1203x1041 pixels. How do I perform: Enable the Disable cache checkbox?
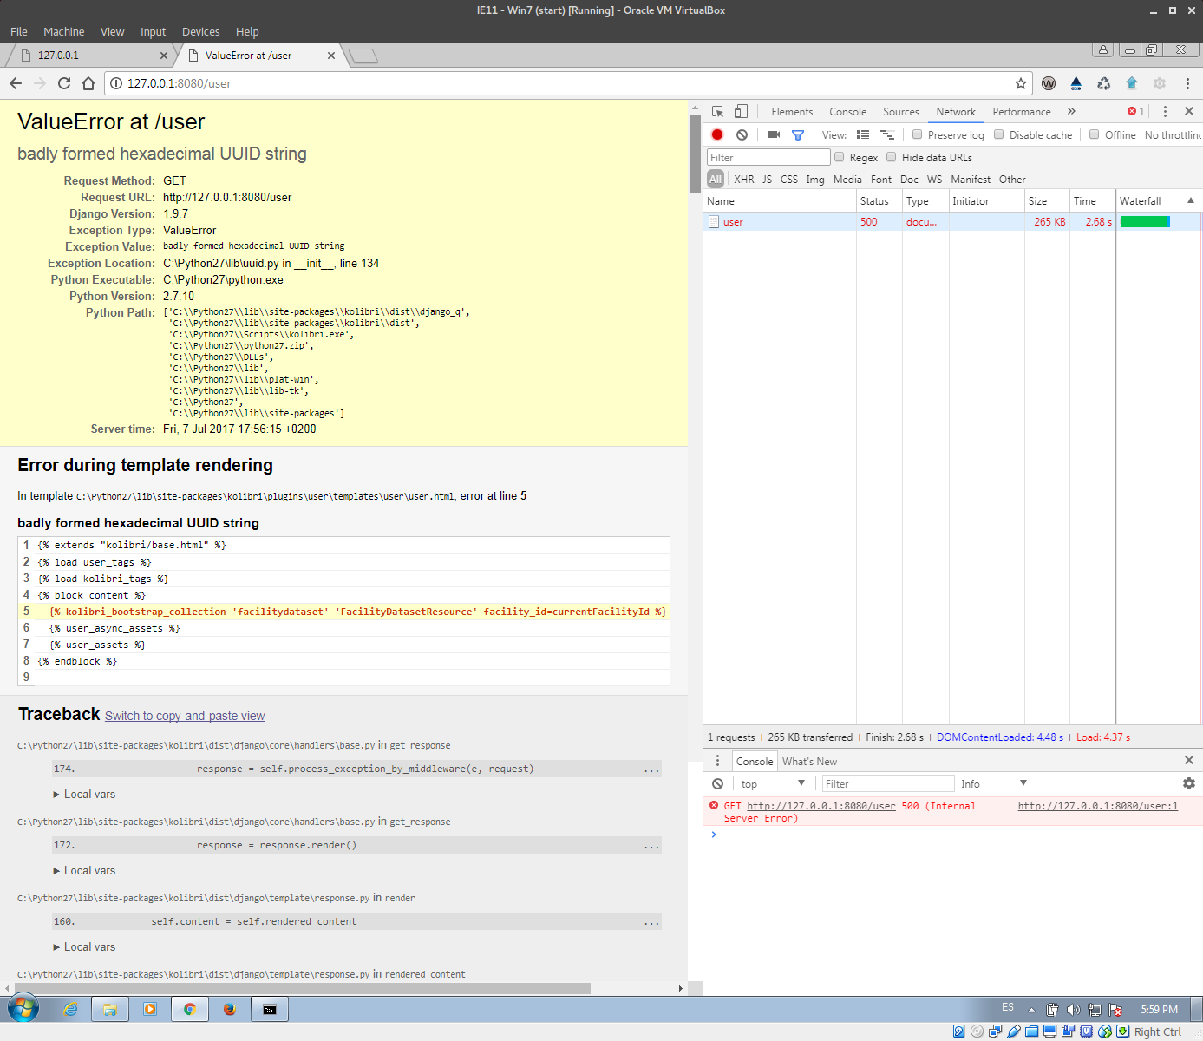click(999, 134)
